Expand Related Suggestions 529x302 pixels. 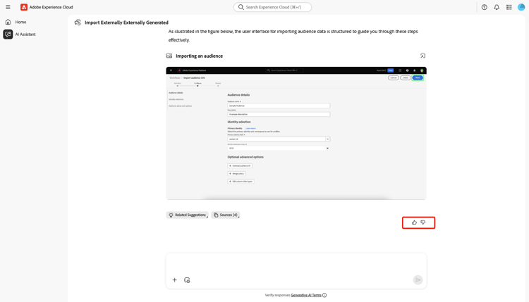[187, 215]
